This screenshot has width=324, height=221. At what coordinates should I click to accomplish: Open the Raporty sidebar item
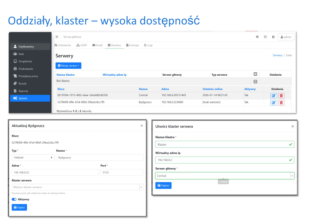click(30, 91)
